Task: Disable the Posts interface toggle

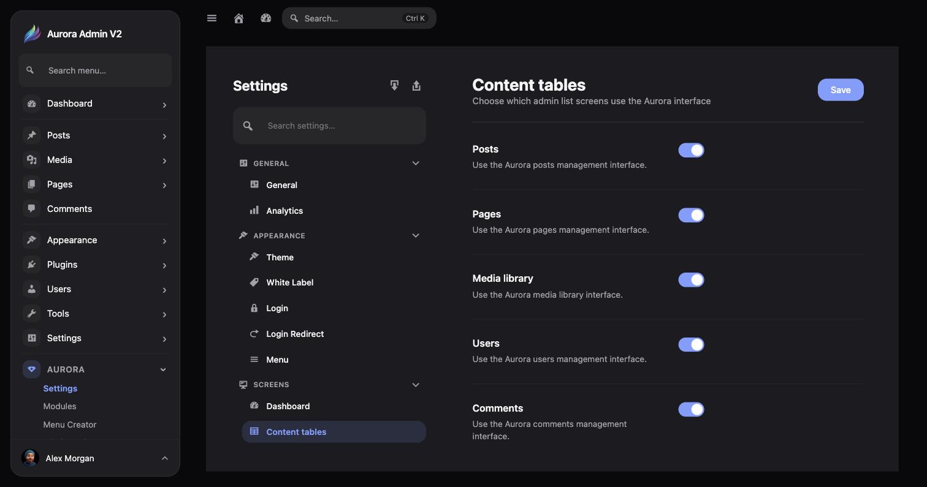Action: coord(691,150)
